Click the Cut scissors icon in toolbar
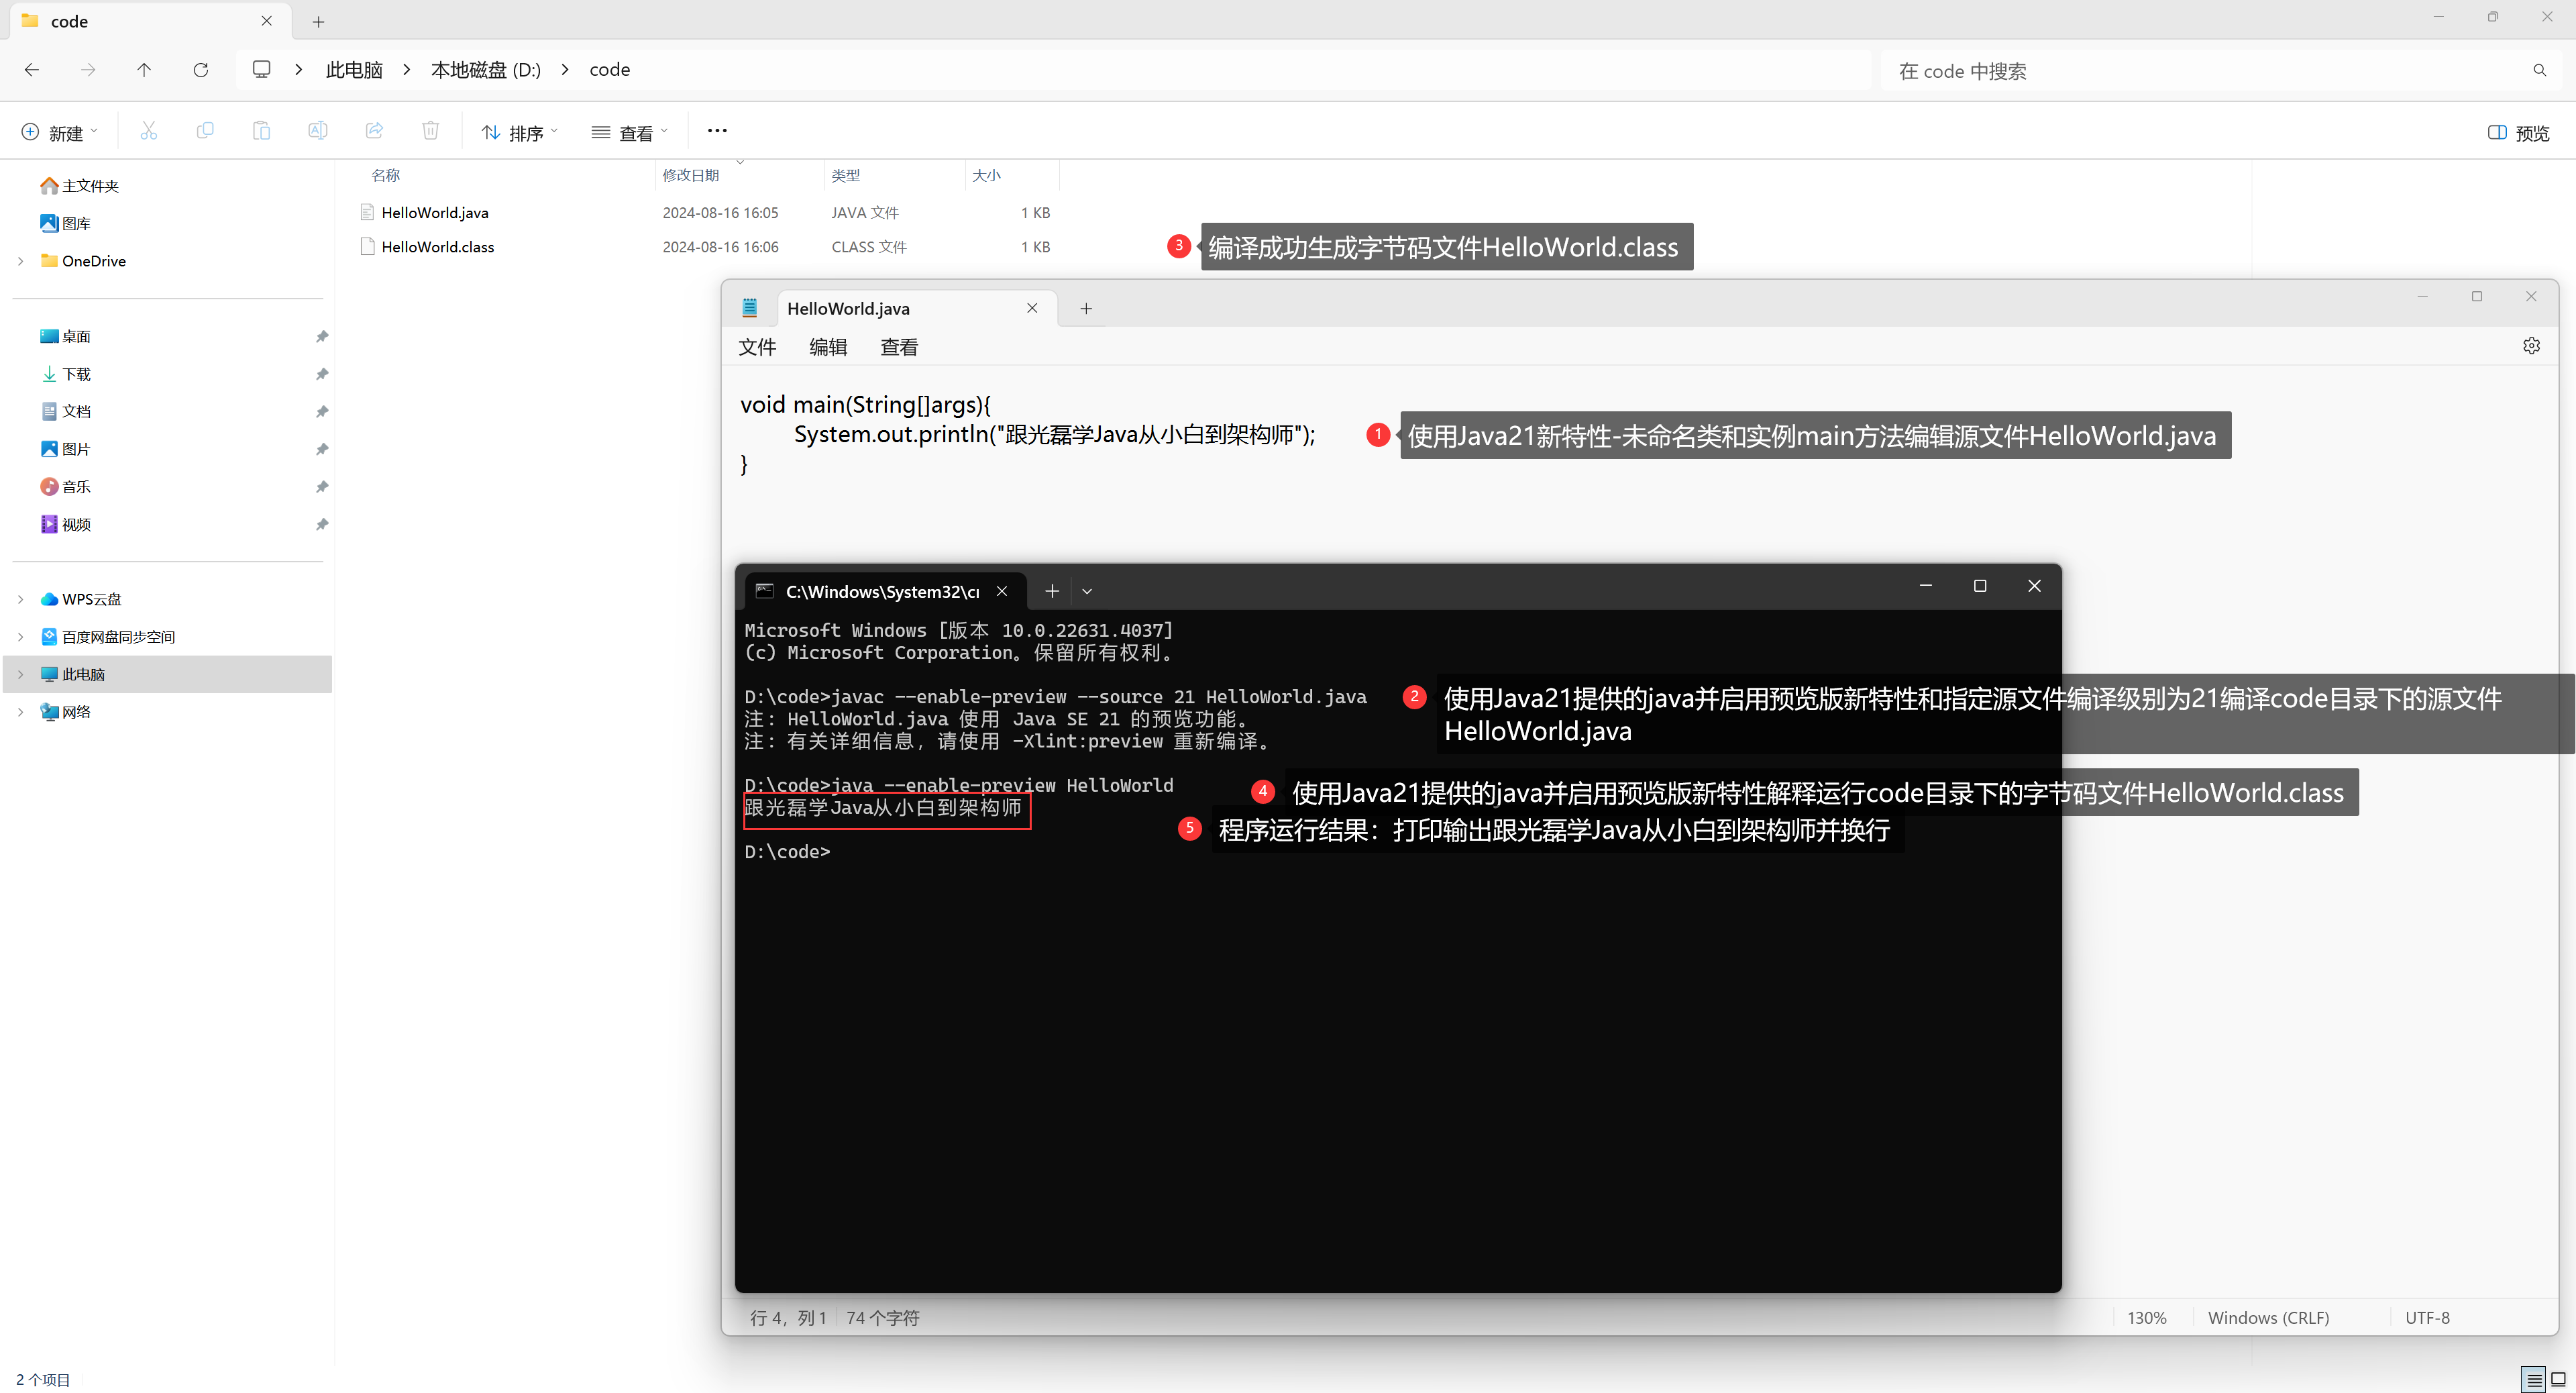Image resolution: width=2576 pixels, height=1393 pixels. coord(149,131)
